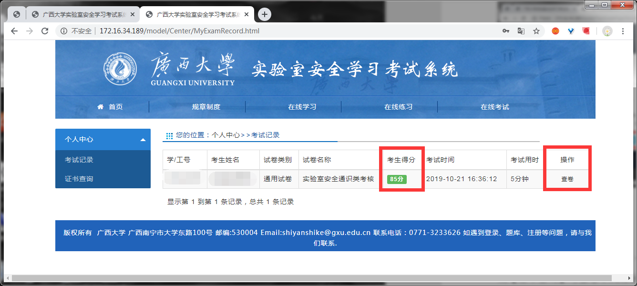637x286 pixels.
Task: Close the inactive 广西大学 tab
Action: tap(133, 14)
